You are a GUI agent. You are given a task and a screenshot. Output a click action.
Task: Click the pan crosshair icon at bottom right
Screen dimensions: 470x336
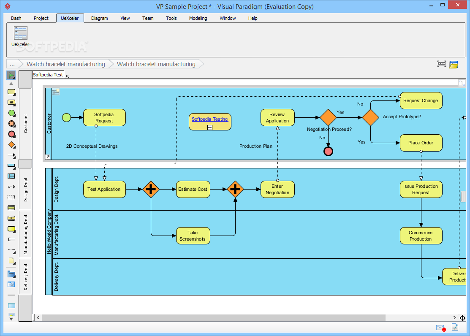click(x=462, y=318)
